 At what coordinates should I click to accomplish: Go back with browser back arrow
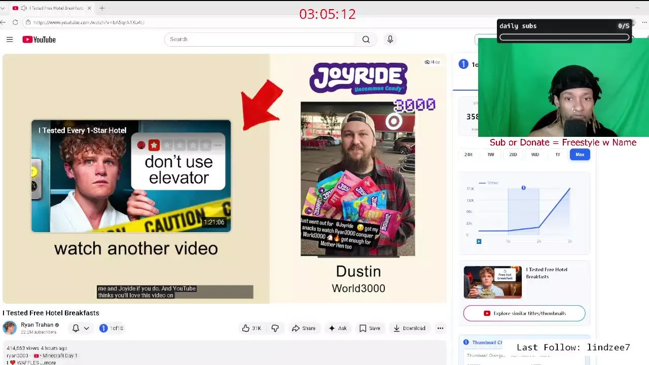[3, 22]
